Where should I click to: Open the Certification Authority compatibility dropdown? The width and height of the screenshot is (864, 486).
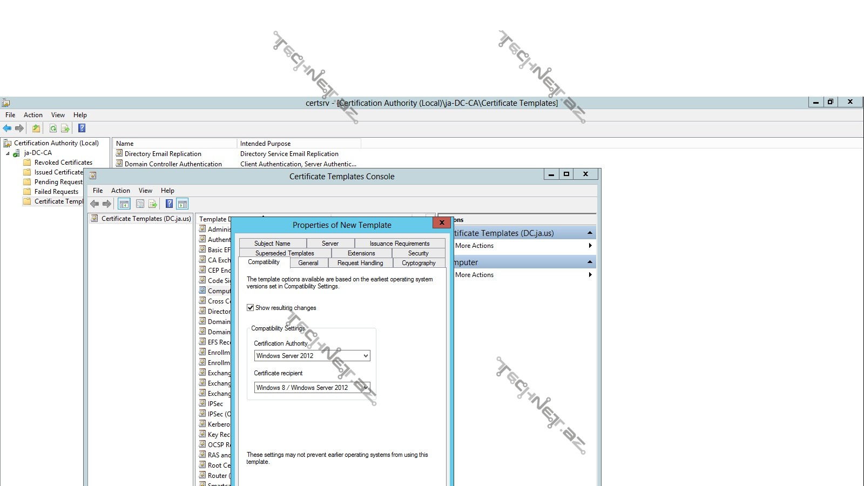tap(366, 356)
